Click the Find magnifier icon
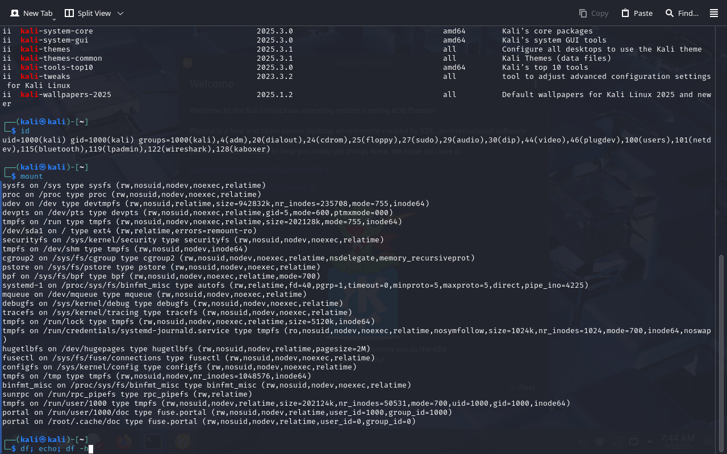The width and height of the screenshot is (727, 454). [670, 13]
